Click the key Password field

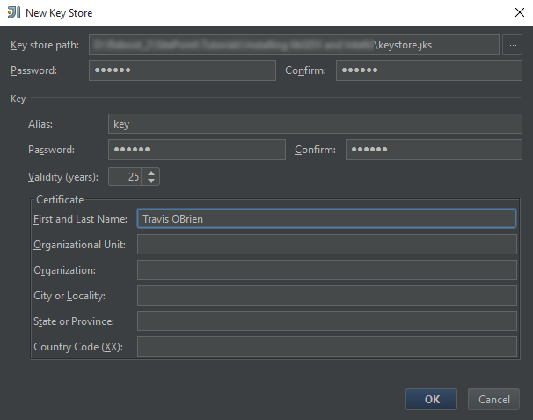(196, 150)
